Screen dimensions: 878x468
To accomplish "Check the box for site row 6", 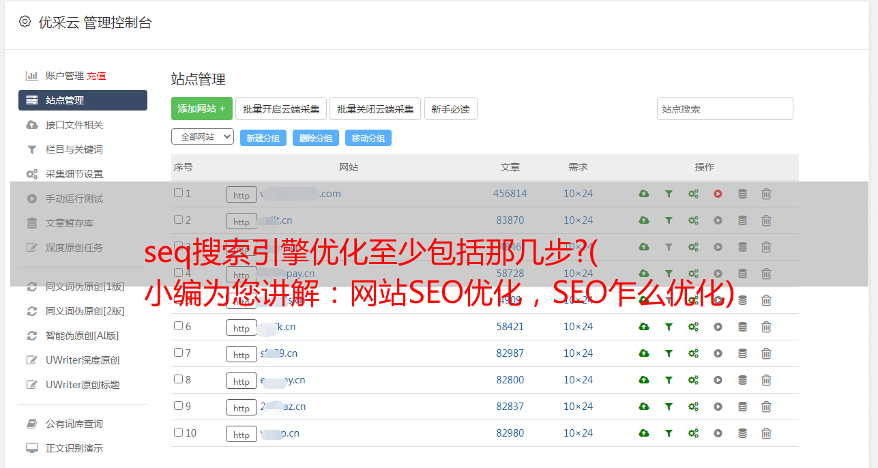I will pyautogui.click(x=178, y=326).
